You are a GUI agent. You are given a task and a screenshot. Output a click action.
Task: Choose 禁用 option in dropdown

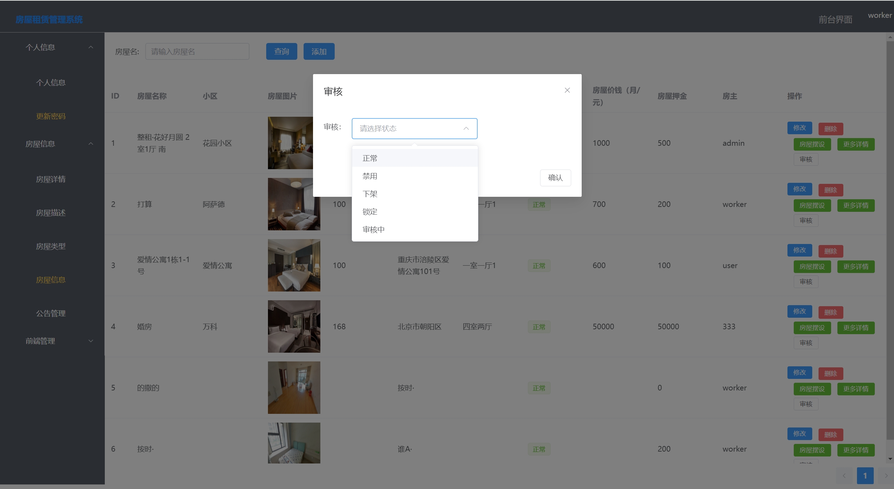[x=370, y=176]
